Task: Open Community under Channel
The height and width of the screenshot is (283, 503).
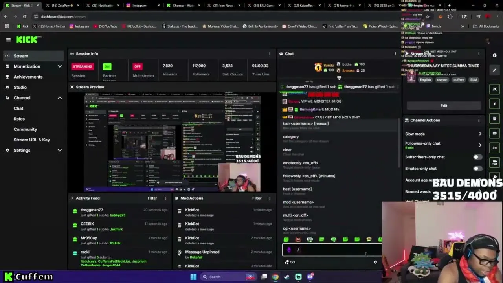Action: 25,129
